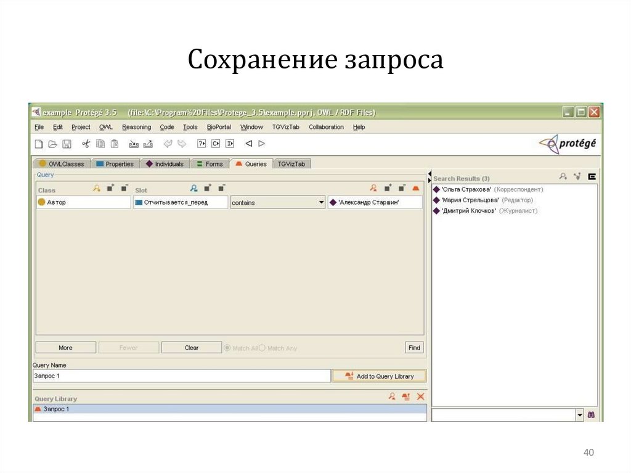Click the Cut scissors toolbar icon
This screenshot has width=631, height=473.
point(86,144)
